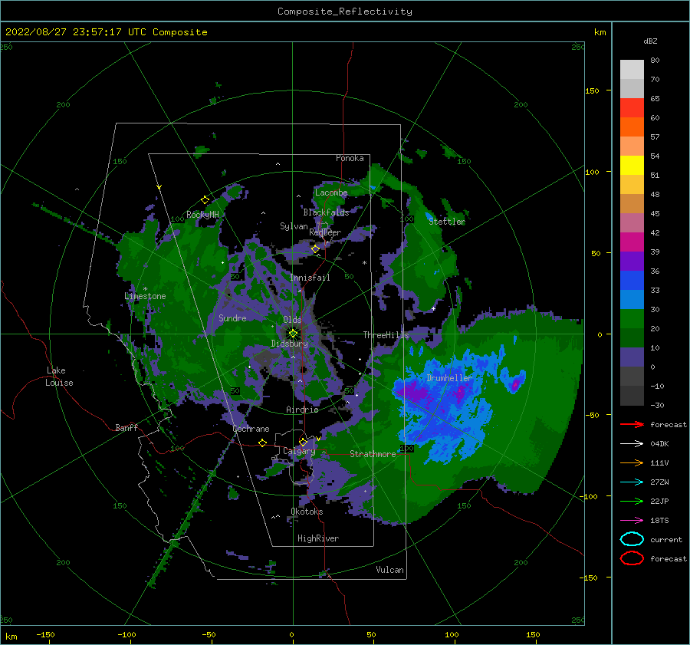The width and height of the screenshot is (690, 645).
Task: Click the Lacombe town label
Action: point(331,193)
